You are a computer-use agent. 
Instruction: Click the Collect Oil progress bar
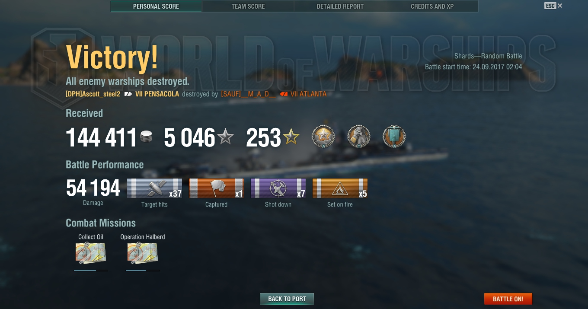(91, 271)
